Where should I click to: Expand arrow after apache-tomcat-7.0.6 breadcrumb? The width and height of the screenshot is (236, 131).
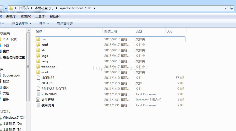pos(94,8)
